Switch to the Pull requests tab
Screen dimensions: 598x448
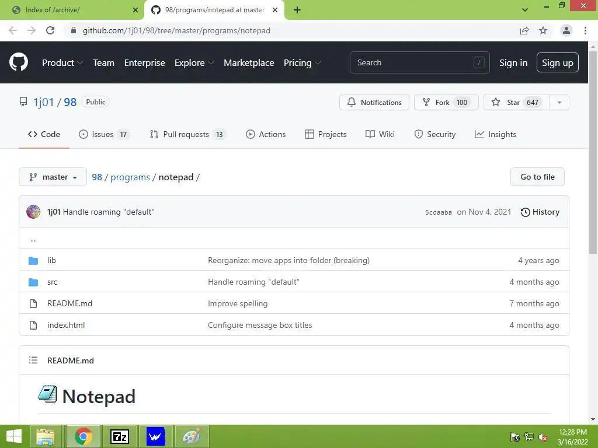187,134
